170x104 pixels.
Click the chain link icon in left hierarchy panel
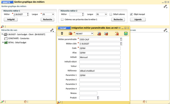coord(52,30)
